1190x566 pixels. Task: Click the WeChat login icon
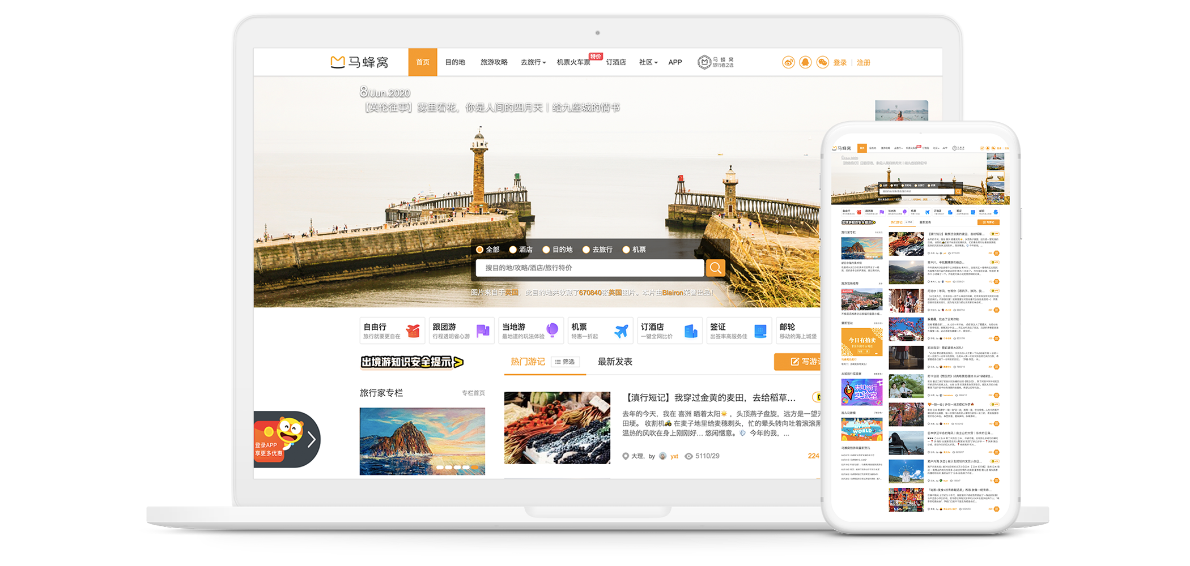tap(823, 62)
